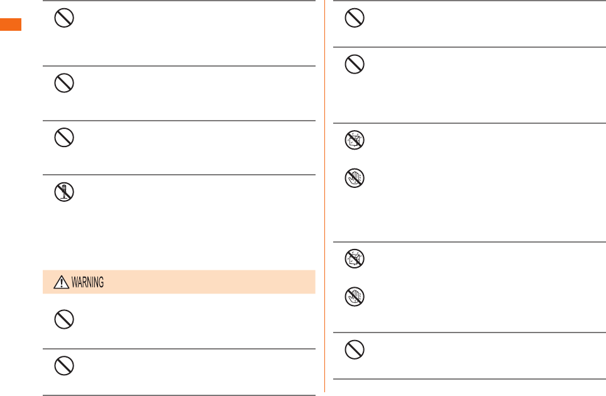
Task: Click the orange page tab at left edge
Action: [x=11, y=25]
